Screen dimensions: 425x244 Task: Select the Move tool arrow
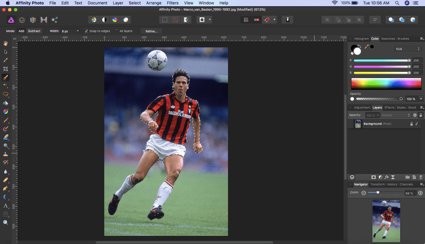pos(5,52)
